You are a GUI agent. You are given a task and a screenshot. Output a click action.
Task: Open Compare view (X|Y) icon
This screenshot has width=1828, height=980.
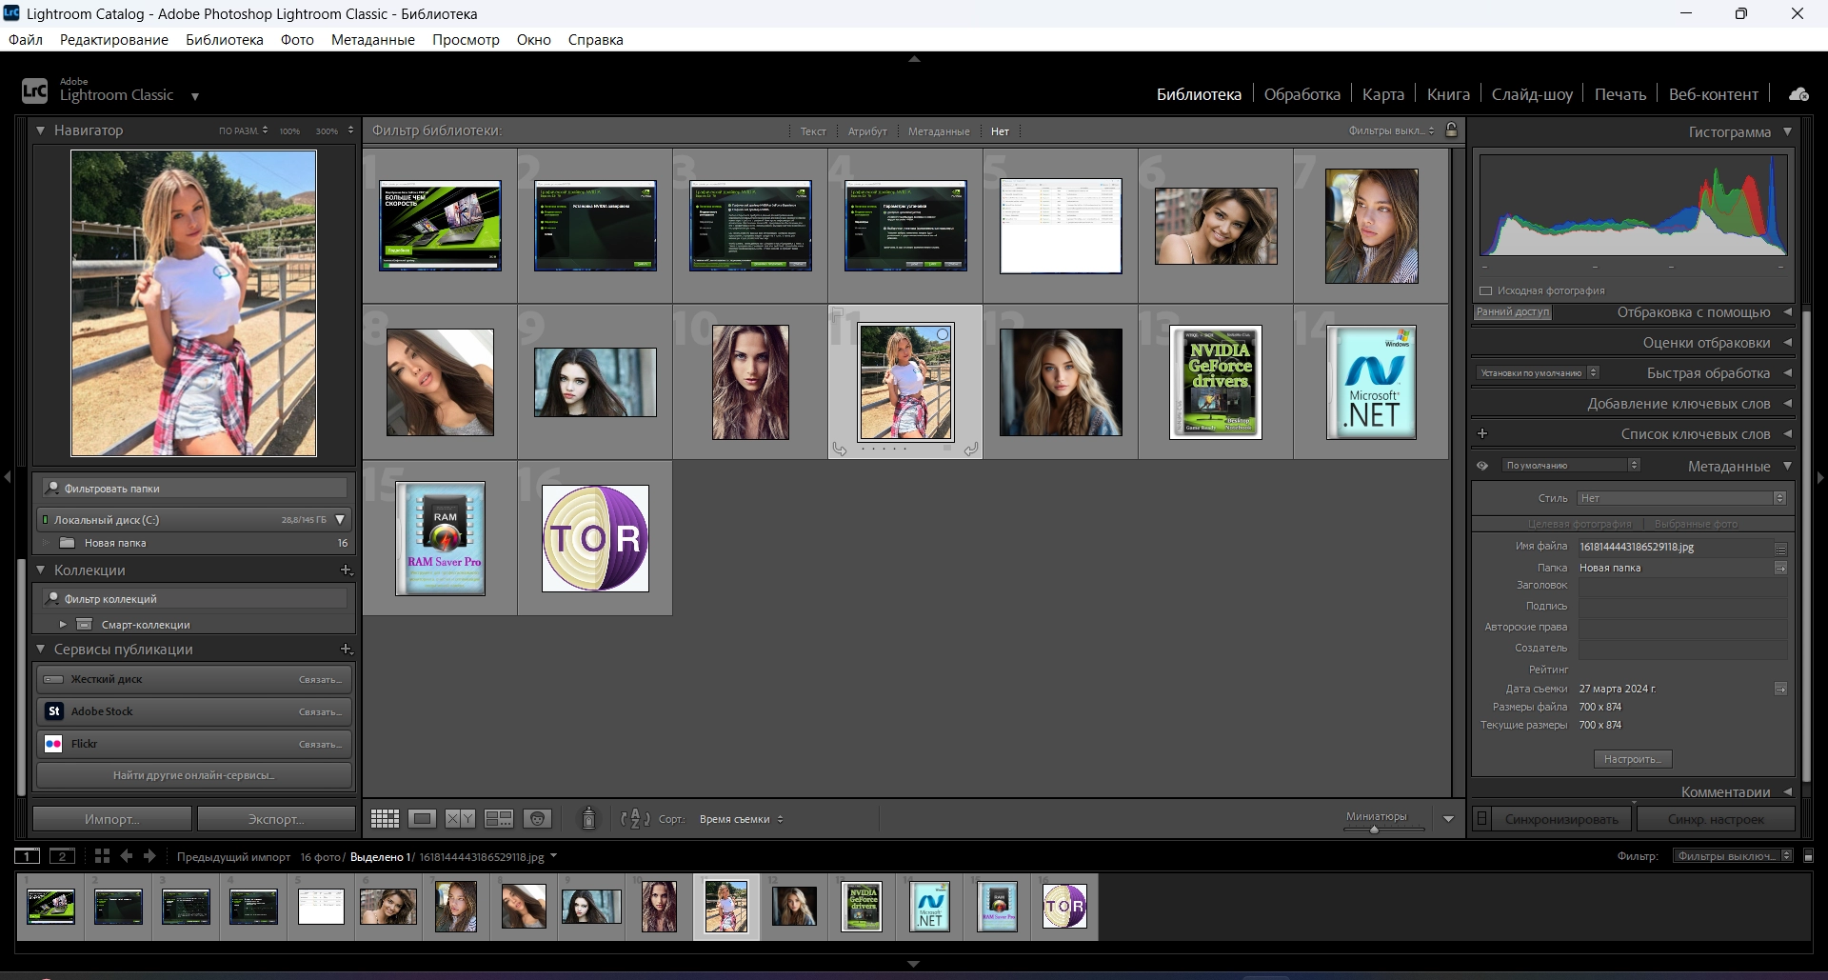460,819
